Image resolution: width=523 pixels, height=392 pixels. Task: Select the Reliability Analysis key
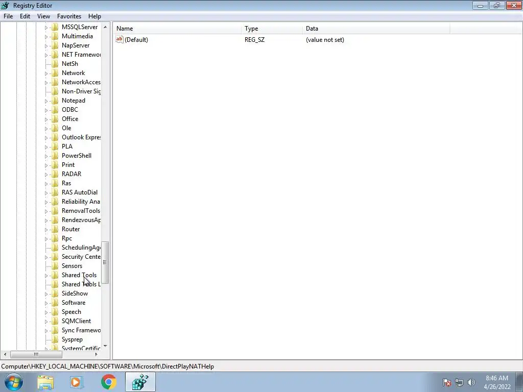pos(81,202)
